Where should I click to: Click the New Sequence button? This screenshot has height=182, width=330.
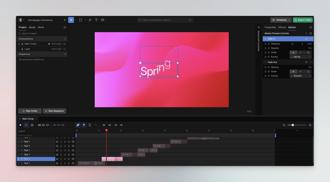54,111
